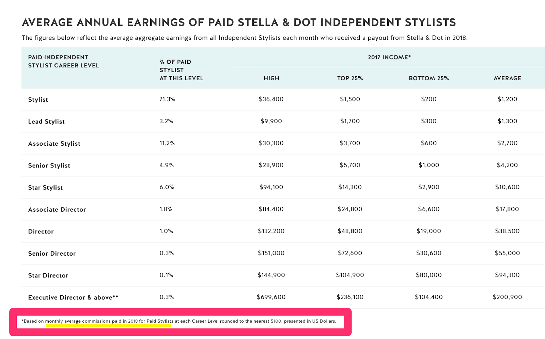The image size is (545, 339).
Task: Click the $104,400 bottom 25% cell
Action: 429,297
